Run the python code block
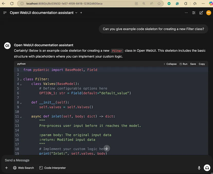 click(x=183, y=64)
